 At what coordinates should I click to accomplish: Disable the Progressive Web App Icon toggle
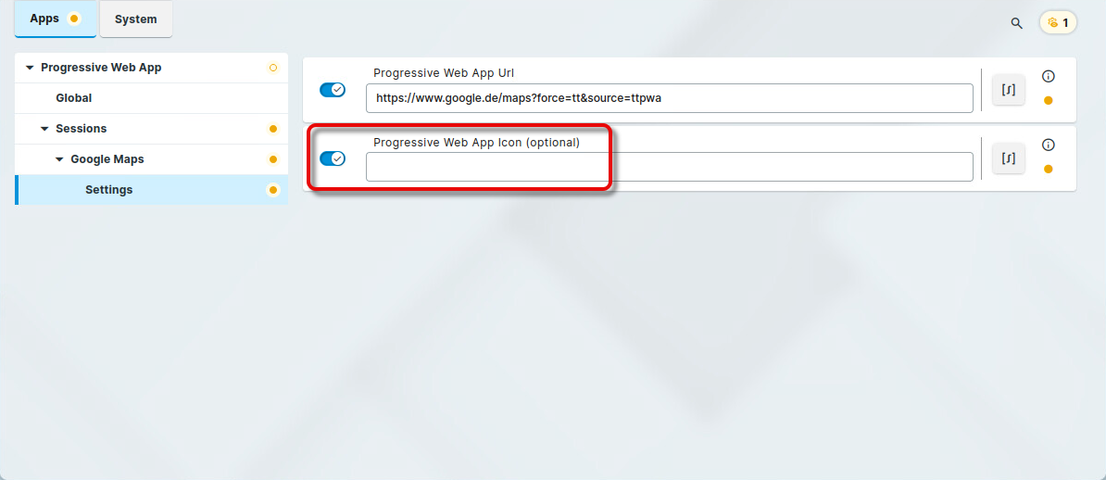(332, 158)
